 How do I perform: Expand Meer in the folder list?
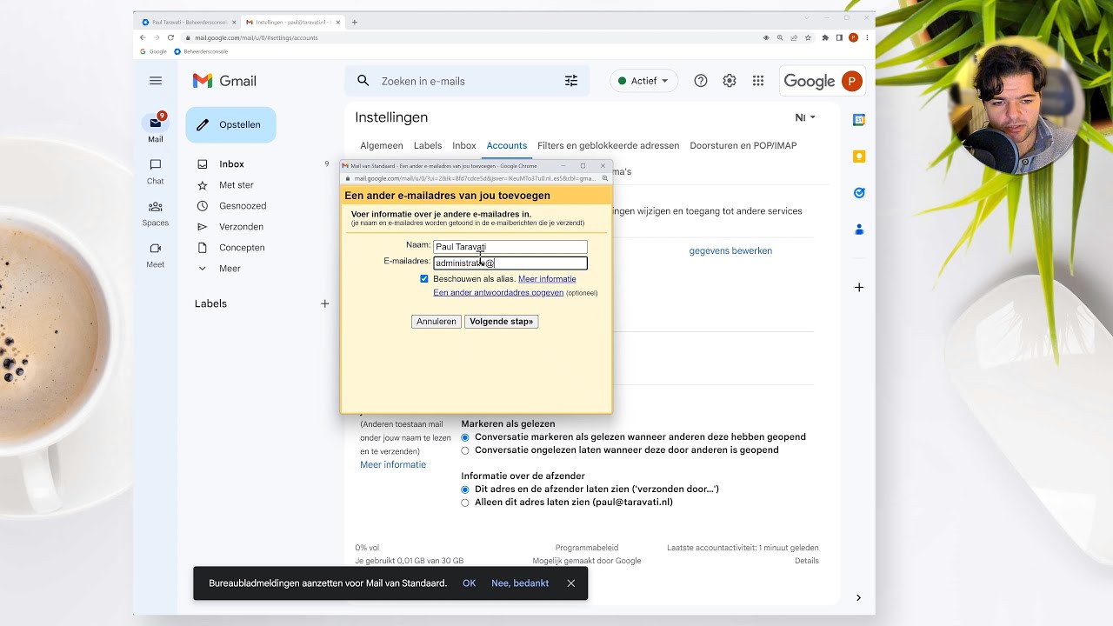point(230,269)
